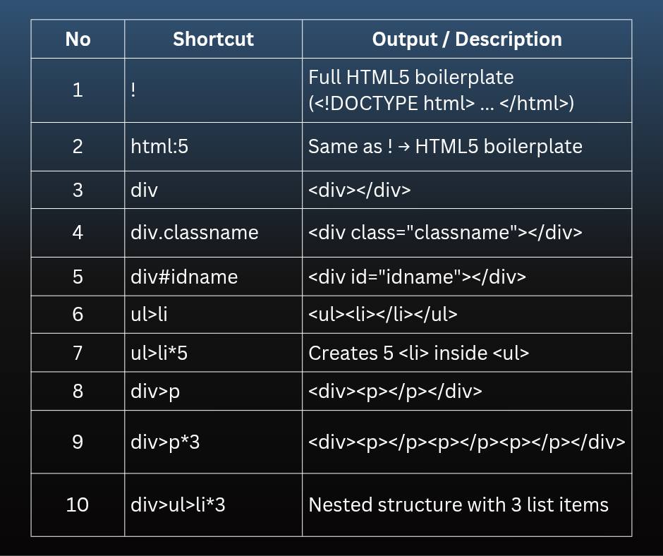Select the <ul><li></li></ul> output cell
The height and width of the screenshot is (556, 663).
tap(467, 315)
